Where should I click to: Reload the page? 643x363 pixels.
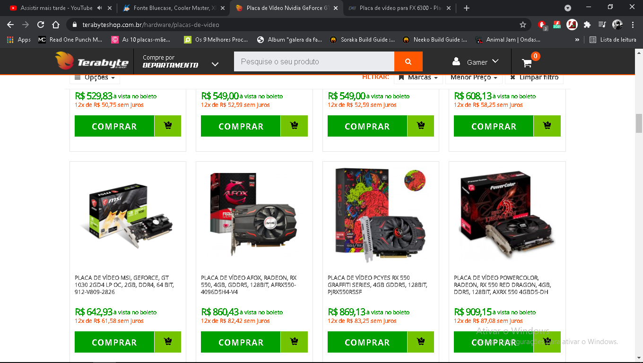pyautogui.click(x=41, y=25)
